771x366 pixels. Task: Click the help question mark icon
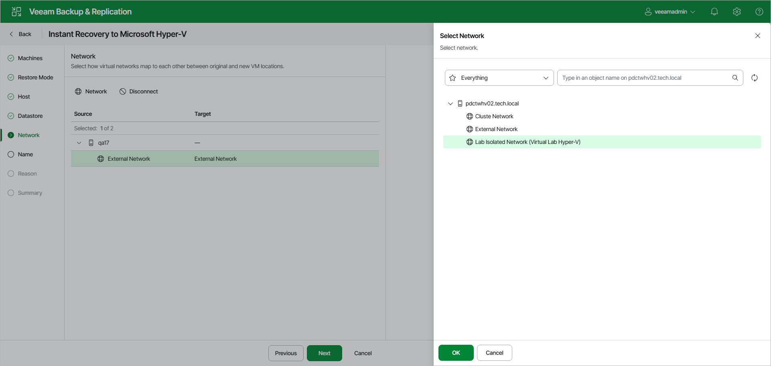coord(759,11)
